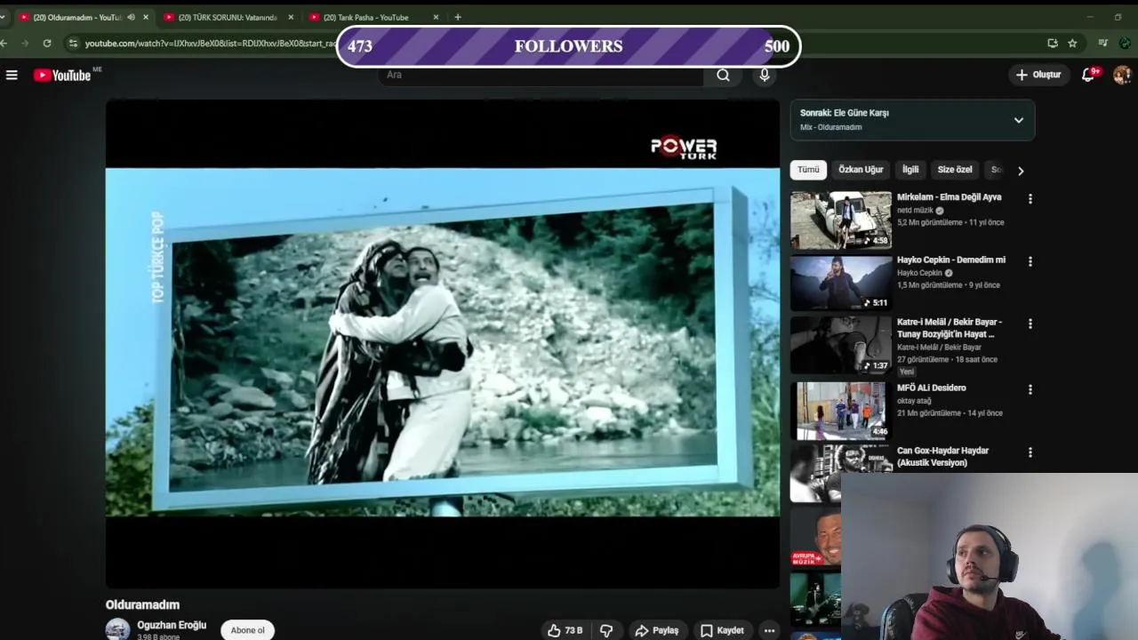Bookmark this page with the star icon
Image resolution: width=1138 pixels, height=640 pixels.
(x=1072, y=43)
